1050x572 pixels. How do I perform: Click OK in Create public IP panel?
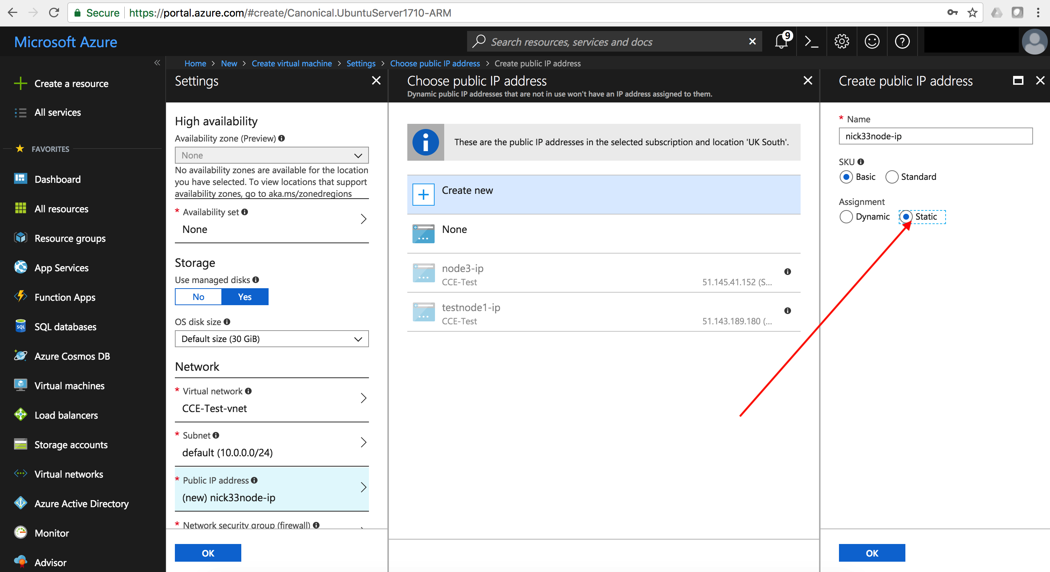pos(872,553)
